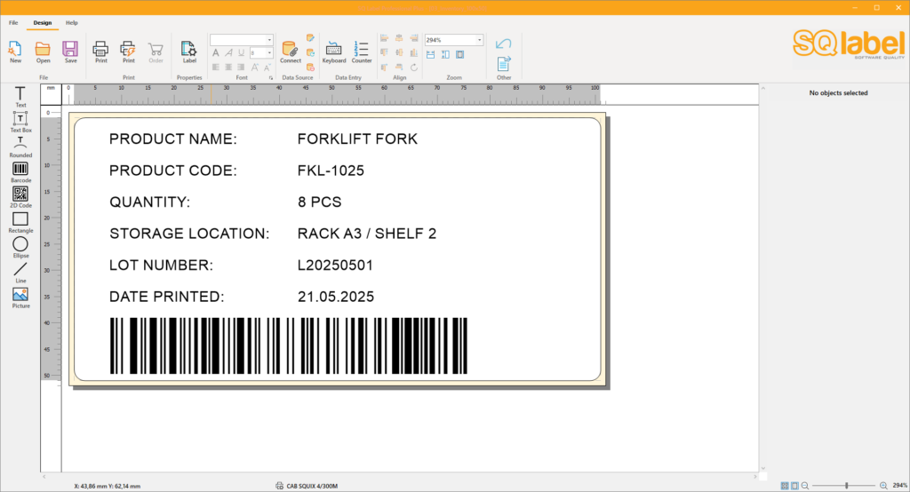The height and width of the screenshot is (492, 910).
Task: Select the Rounded text tool
Action: 20,143
